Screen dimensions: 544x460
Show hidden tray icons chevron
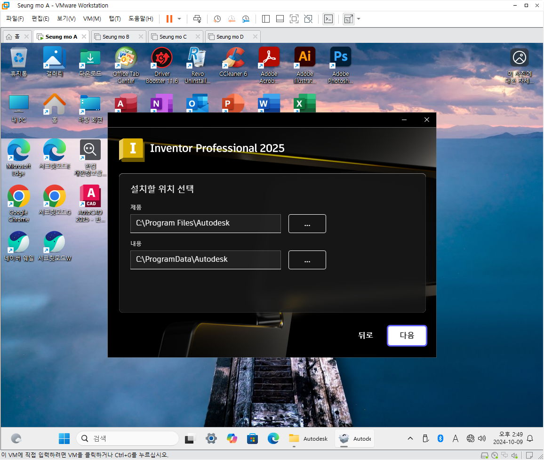pyautogui.click(x=410, y=438)
